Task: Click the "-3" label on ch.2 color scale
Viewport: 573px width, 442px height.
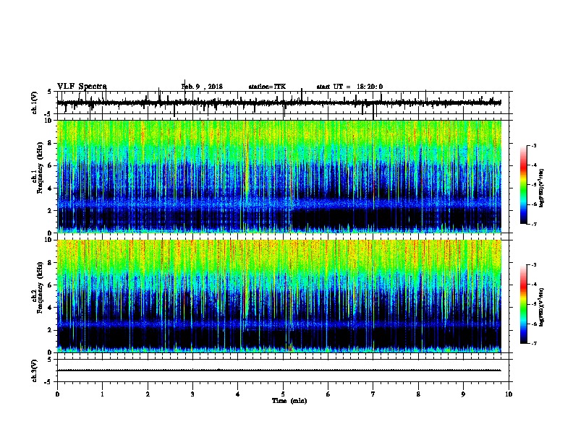Action: pos(533,265)
